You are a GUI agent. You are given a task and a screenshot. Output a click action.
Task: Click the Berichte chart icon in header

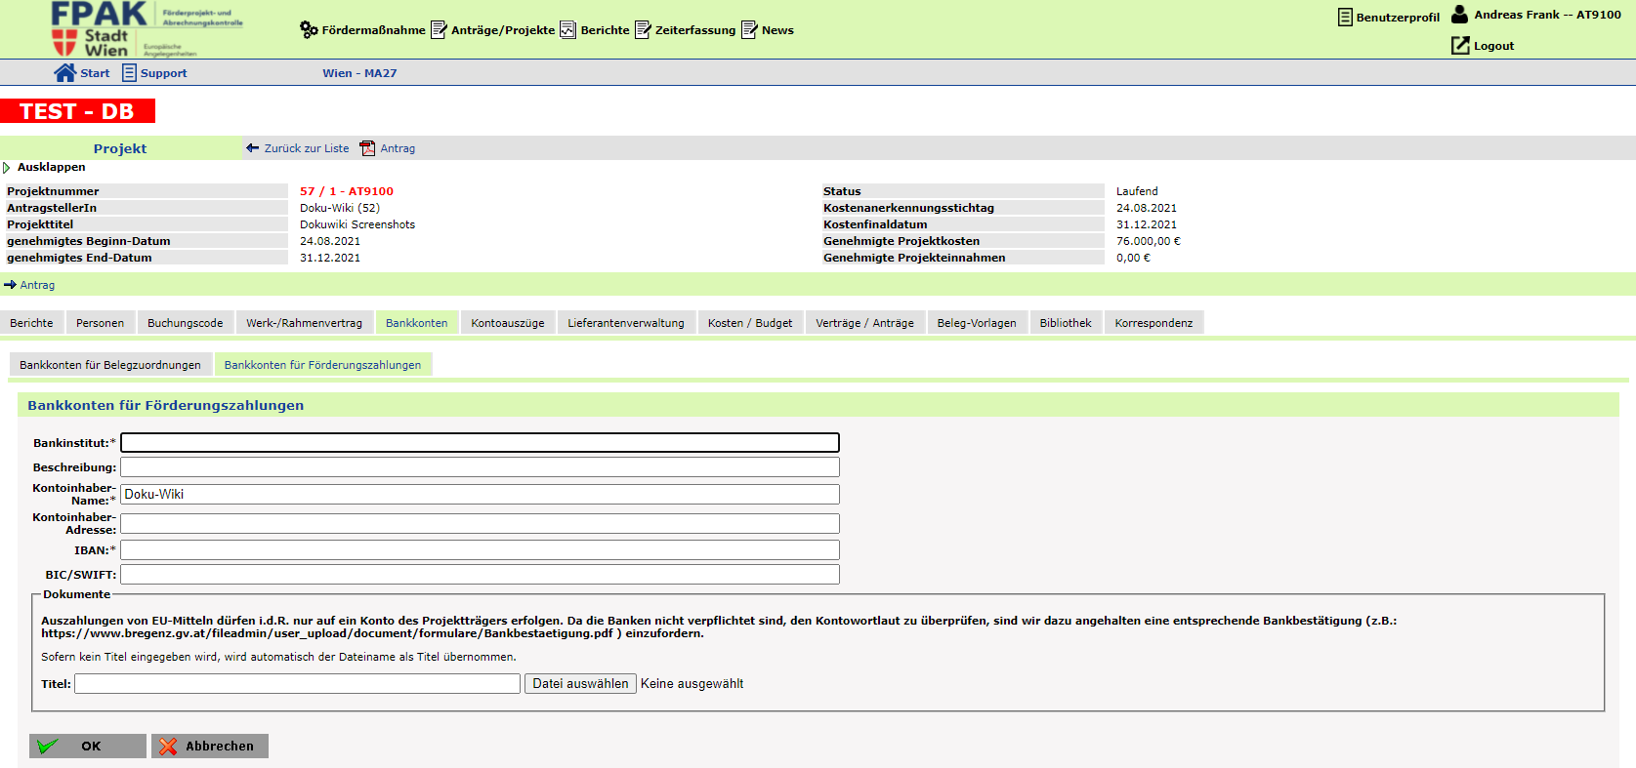pos(567,30)
